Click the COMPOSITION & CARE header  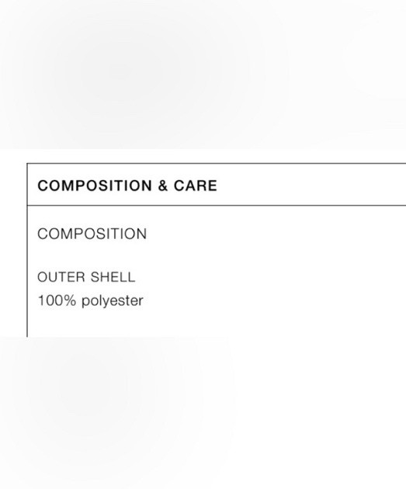click(127, 186)
